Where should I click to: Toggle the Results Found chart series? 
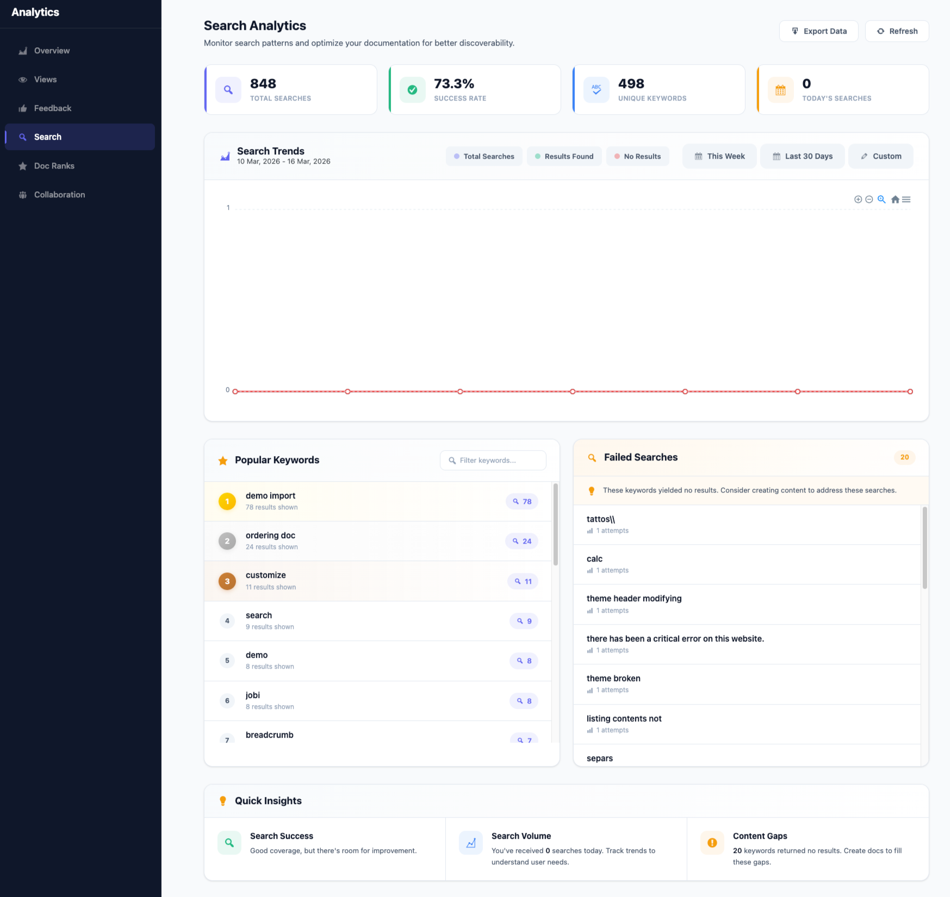(x=564, y=157)
